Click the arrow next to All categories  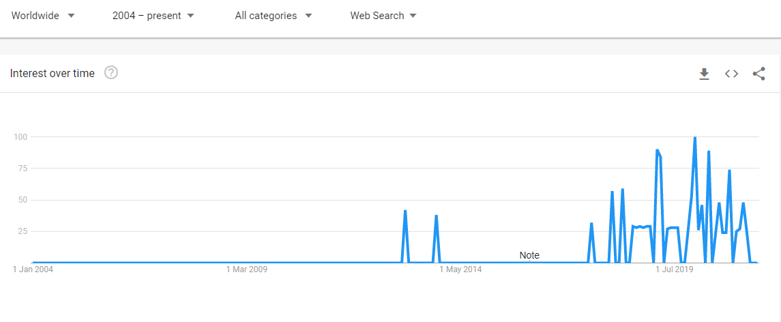308,16
